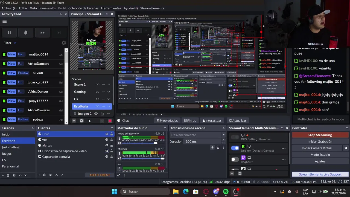The image size is (350, 197).
Task: Open Principal panel settings gear
Action: 81,121
